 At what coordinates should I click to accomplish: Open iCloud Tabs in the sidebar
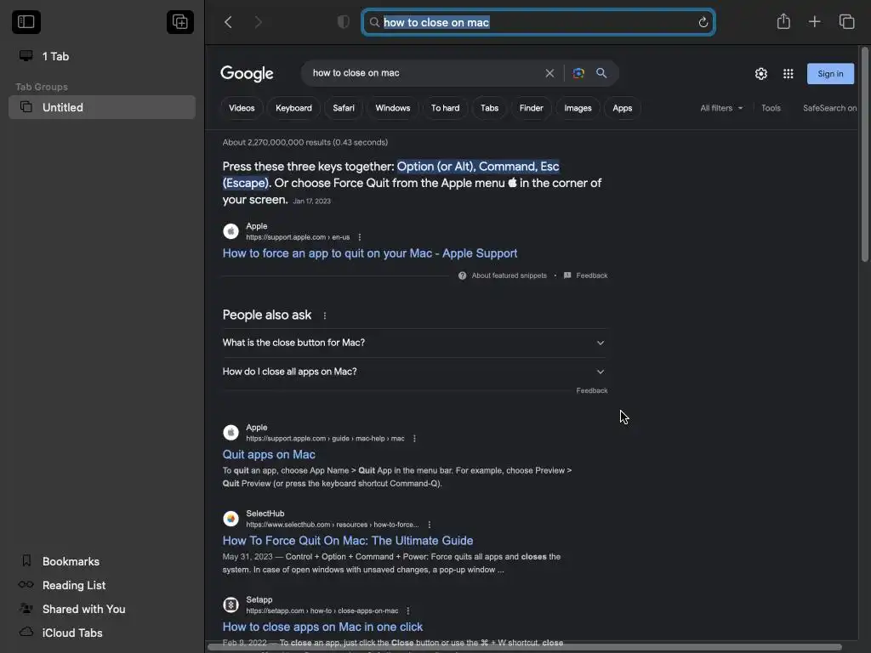pyautogui.click(x=72, y=633)
